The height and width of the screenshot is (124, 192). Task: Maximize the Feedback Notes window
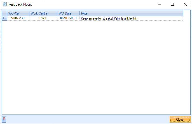(x=172, y=4)
